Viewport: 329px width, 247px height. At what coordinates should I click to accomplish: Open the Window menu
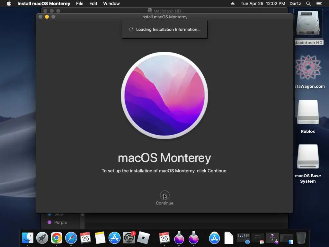pyautogui.click(x=111, y=4)
